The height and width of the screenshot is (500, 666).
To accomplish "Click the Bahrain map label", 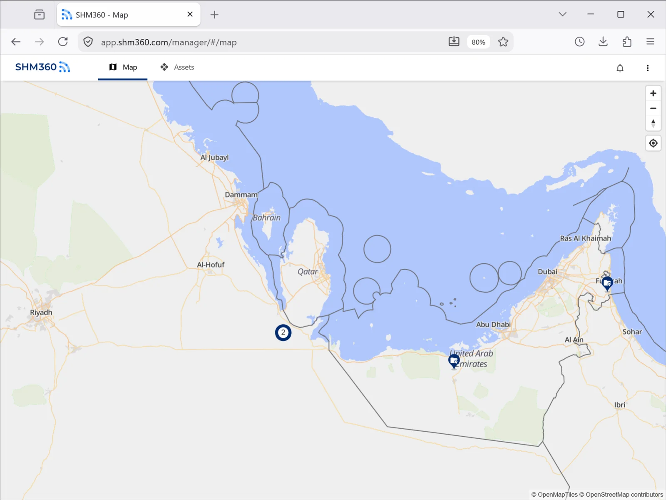I will [x=267, y=217].
